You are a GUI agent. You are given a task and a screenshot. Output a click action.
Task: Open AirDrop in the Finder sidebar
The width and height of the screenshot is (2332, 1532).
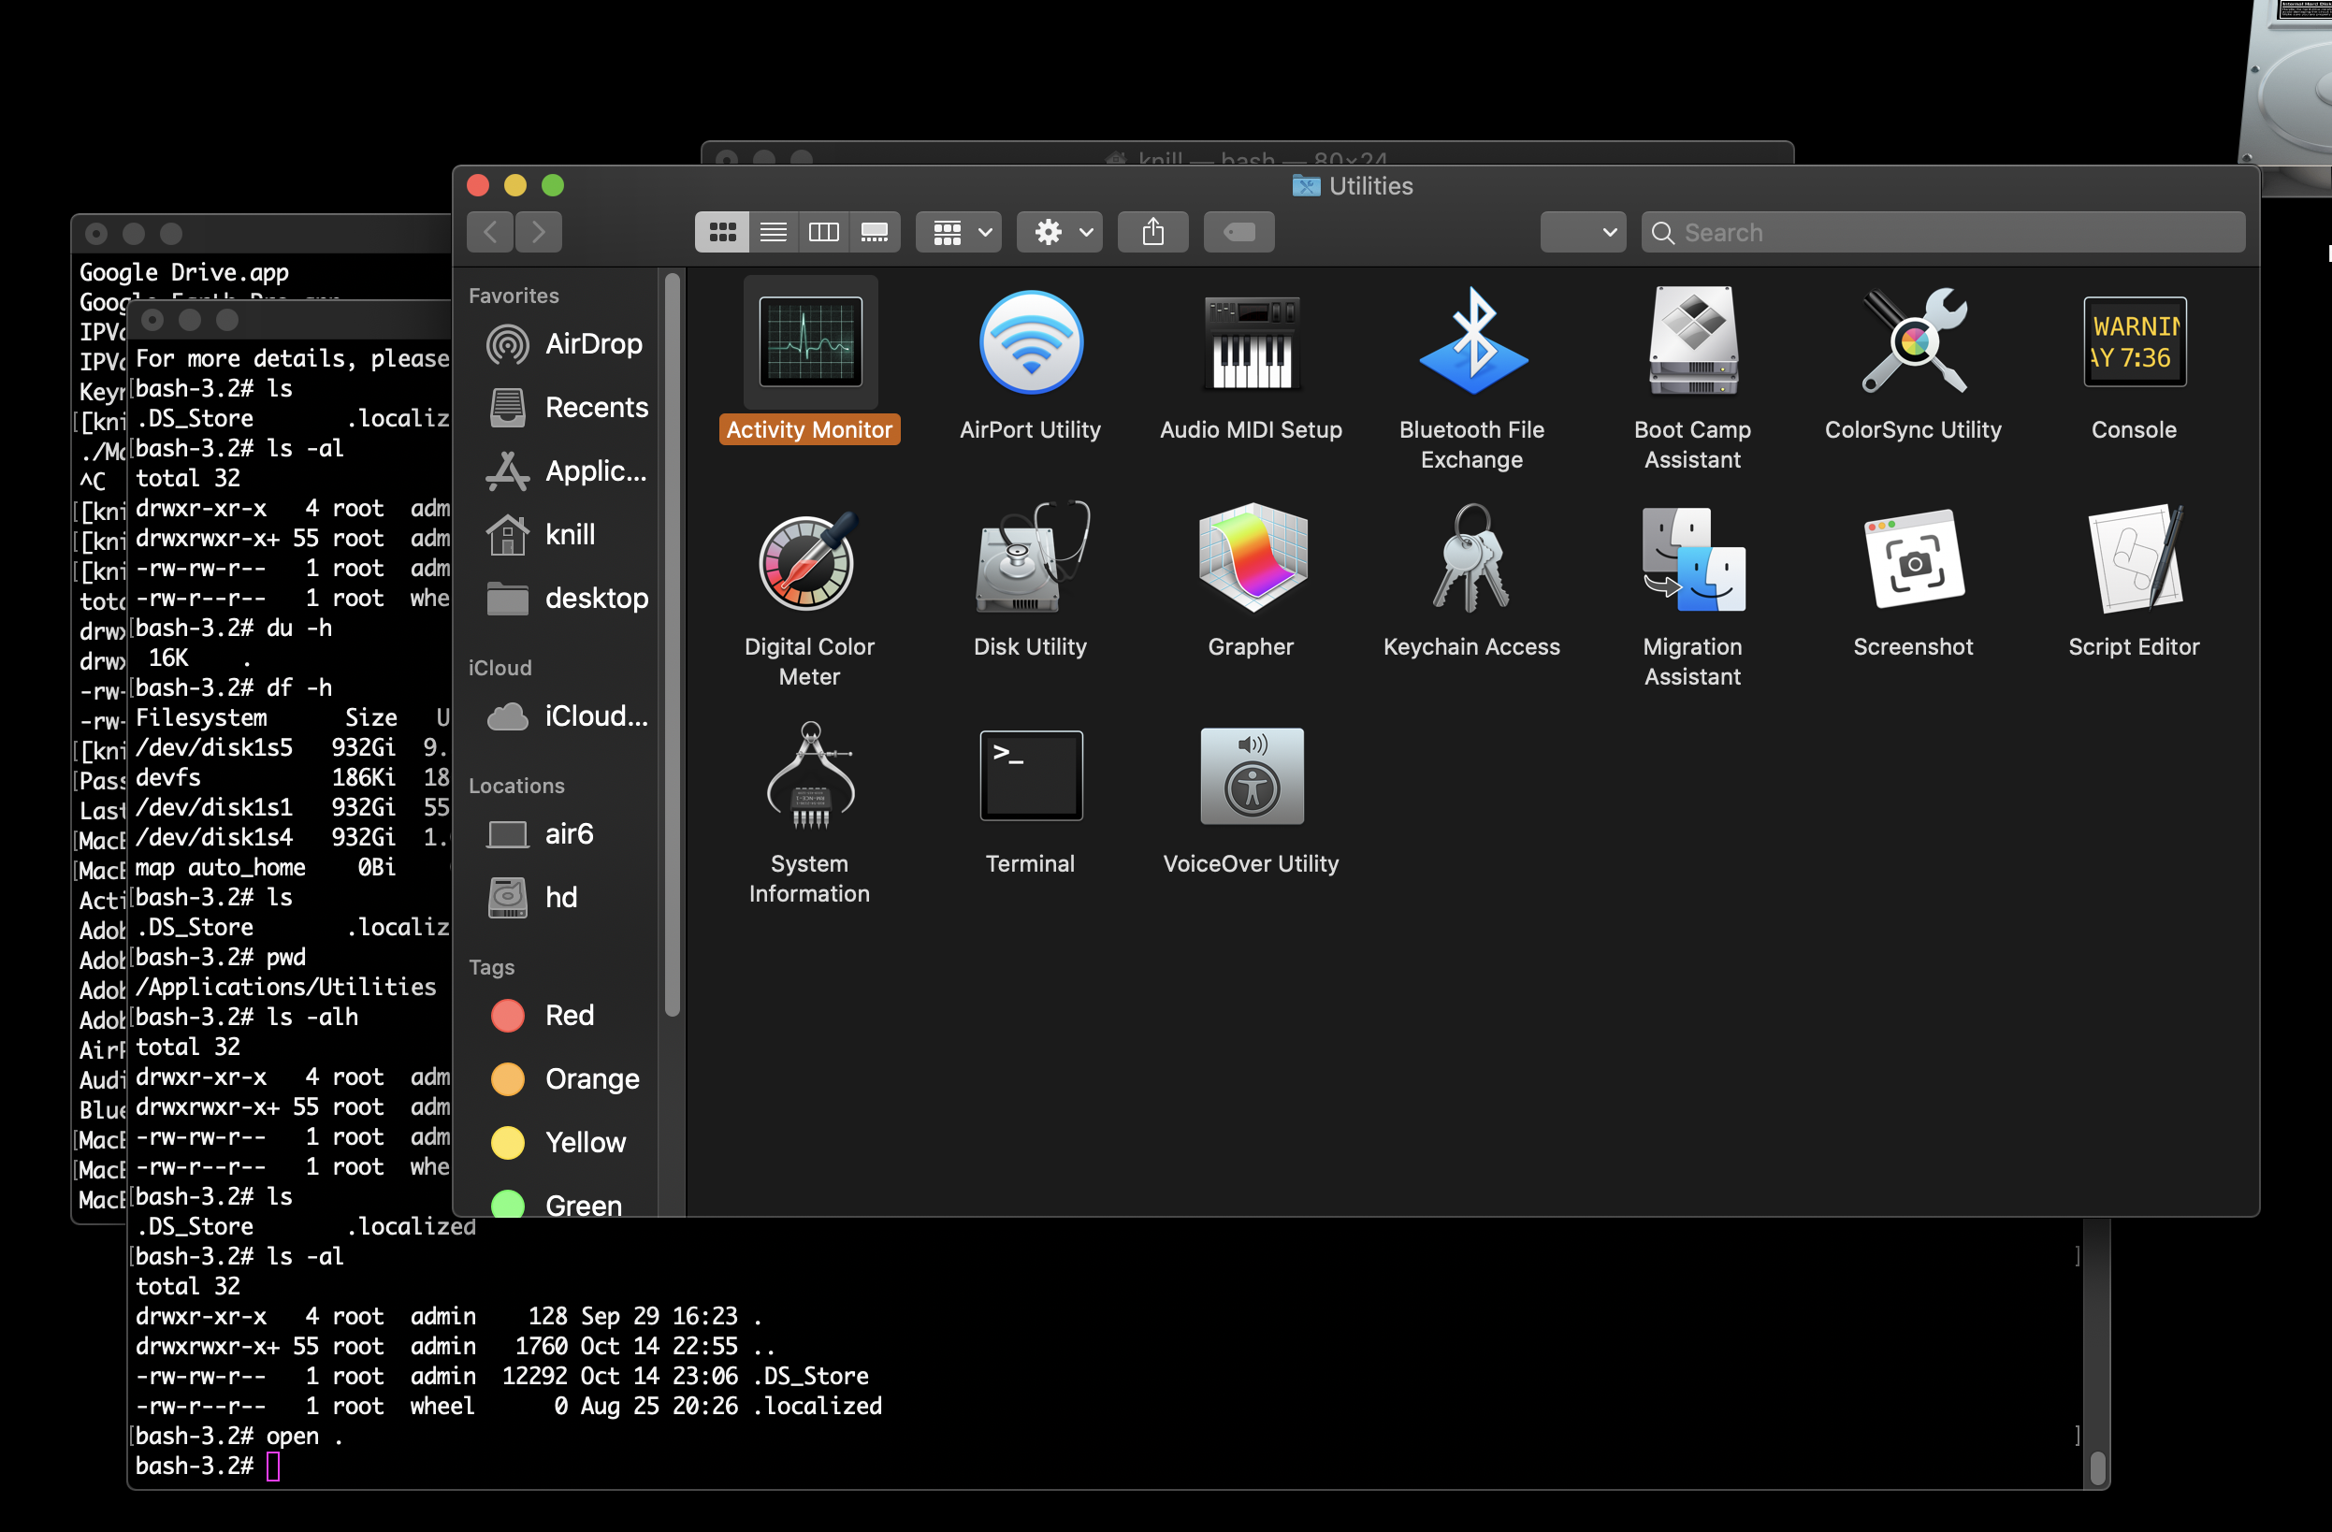592,344
